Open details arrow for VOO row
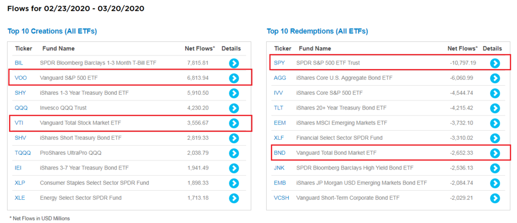 (x=234, y=78)
